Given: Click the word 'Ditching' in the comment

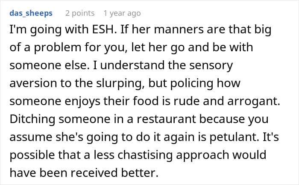Looking at the screenshot, I should coord(32,119).
